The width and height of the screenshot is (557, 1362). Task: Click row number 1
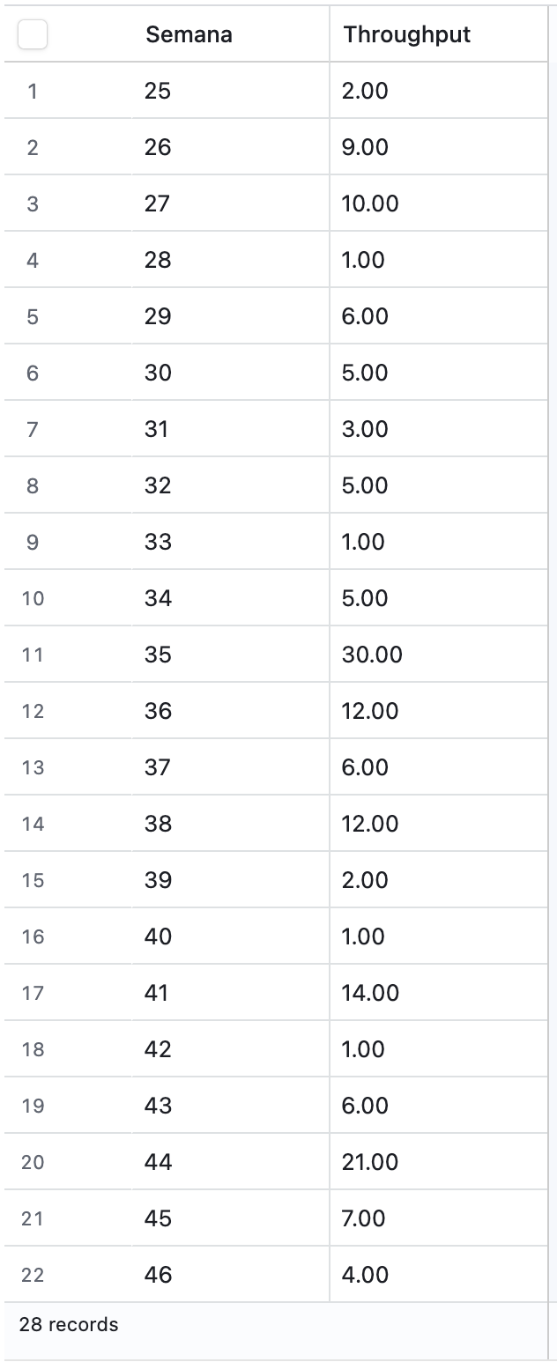[33, 91]
